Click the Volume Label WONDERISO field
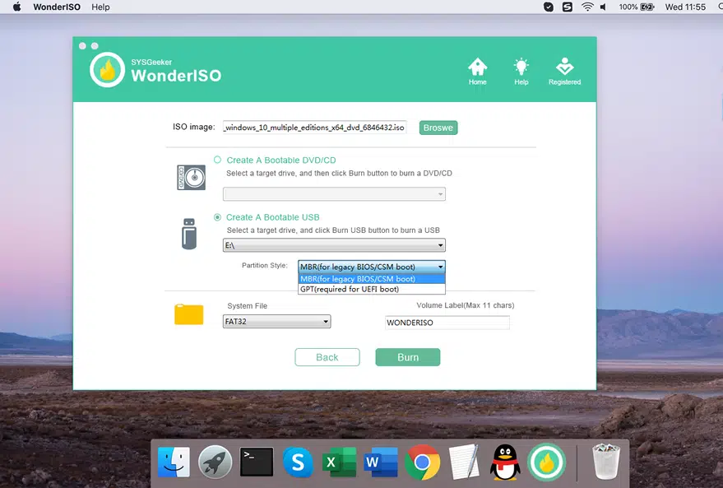The image size is (723, 488). point(447,323)
